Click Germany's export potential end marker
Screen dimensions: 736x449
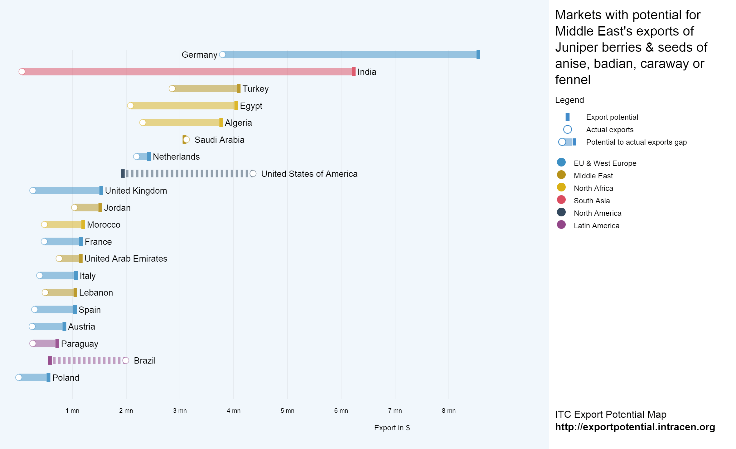(478, 55)
